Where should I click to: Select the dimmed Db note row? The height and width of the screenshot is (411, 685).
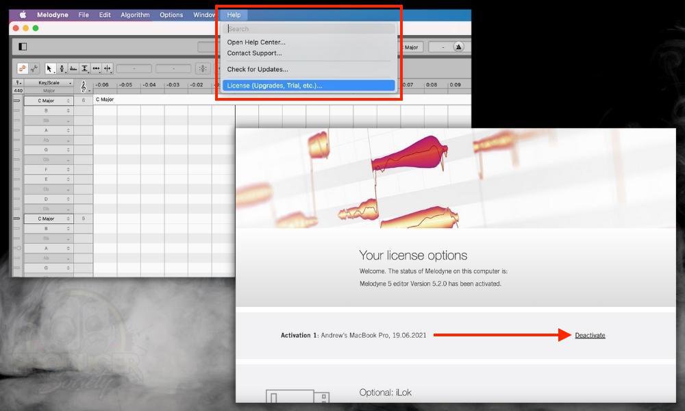click(49, 209)
